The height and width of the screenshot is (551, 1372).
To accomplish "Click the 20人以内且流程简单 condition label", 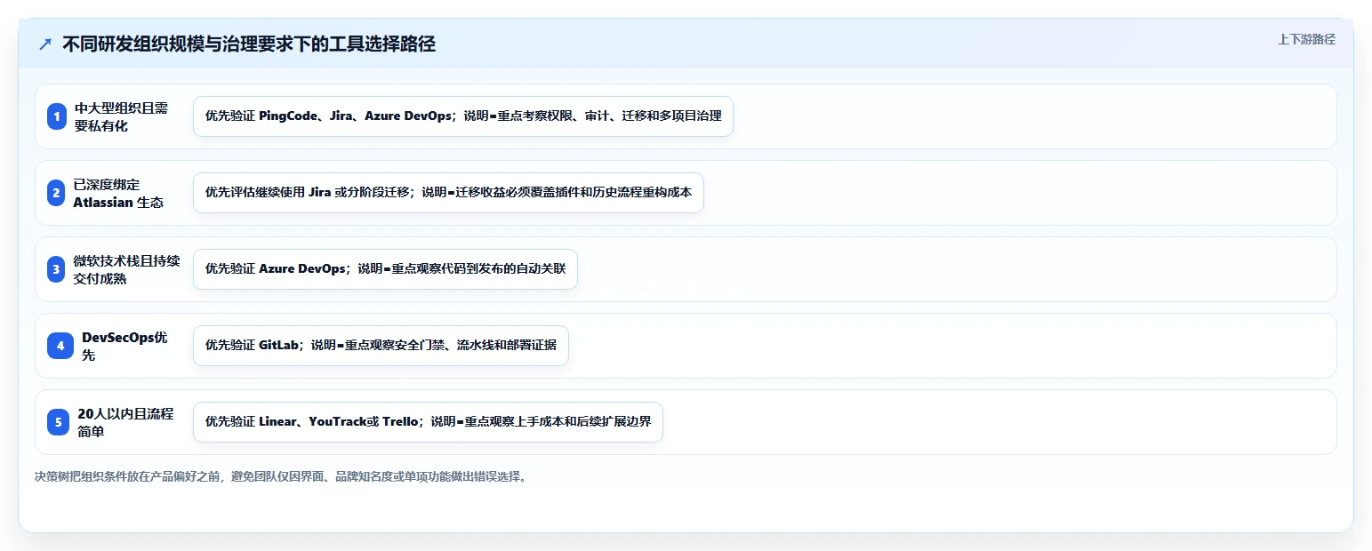I will (125, 422).
